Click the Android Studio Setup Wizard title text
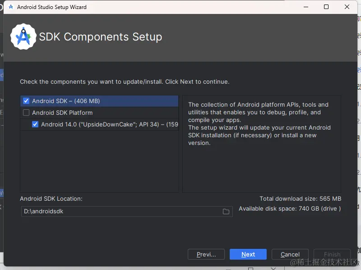The image size is (361, 270). (52, 7)
